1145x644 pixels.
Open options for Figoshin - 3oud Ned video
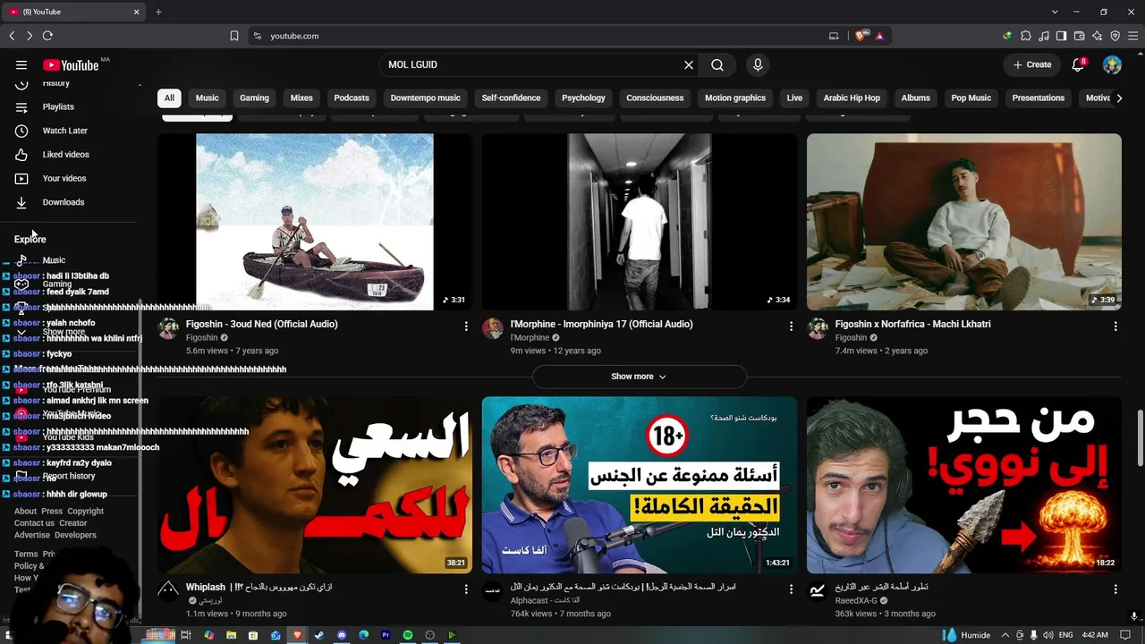tap(466, 326)
